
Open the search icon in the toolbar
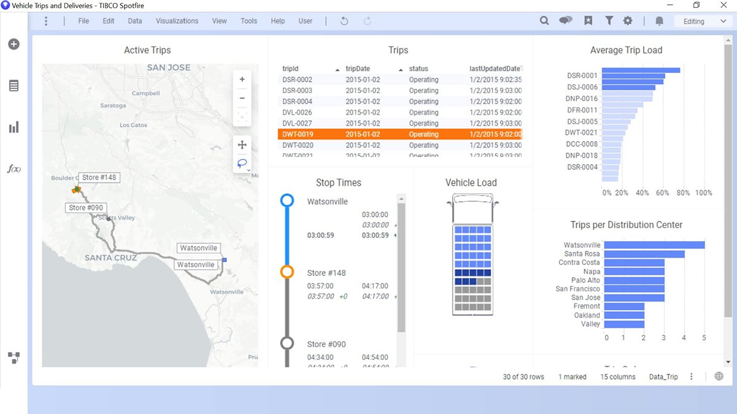(544, 20)
